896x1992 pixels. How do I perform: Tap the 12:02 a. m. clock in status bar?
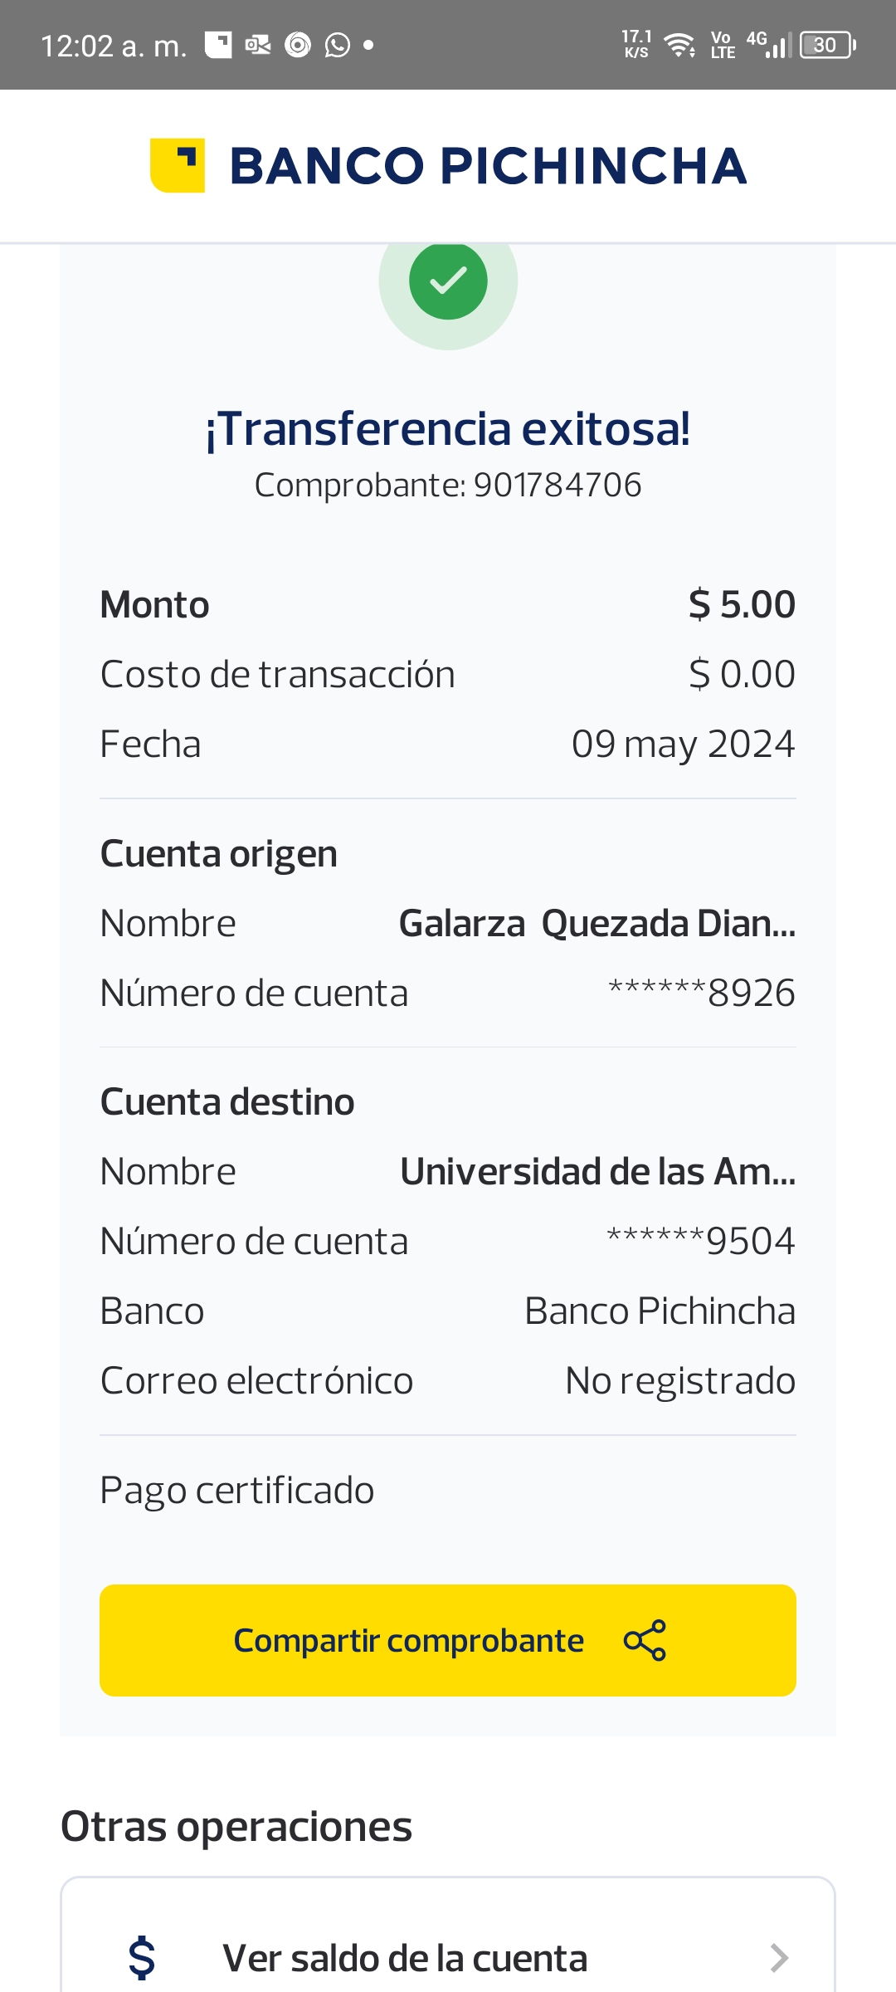[x=114, y=46]
